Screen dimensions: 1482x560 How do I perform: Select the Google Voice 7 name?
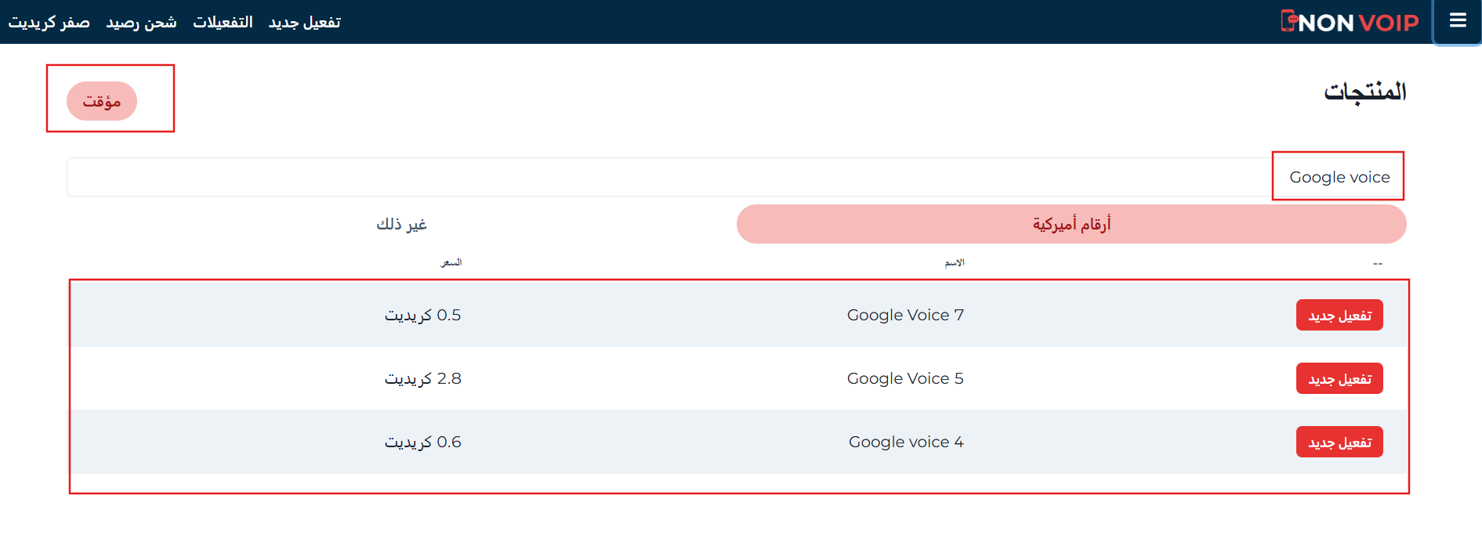coord(905,315)
